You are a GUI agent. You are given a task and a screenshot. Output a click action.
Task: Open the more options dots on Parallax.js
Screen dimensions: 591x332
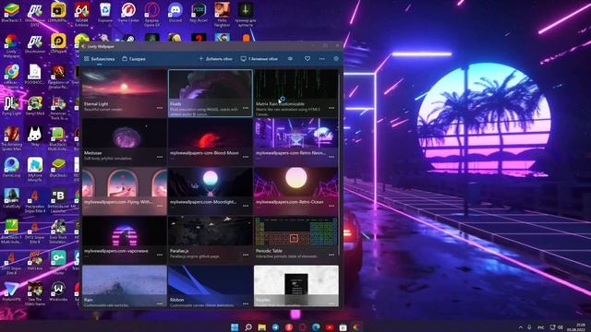point(246,255)
